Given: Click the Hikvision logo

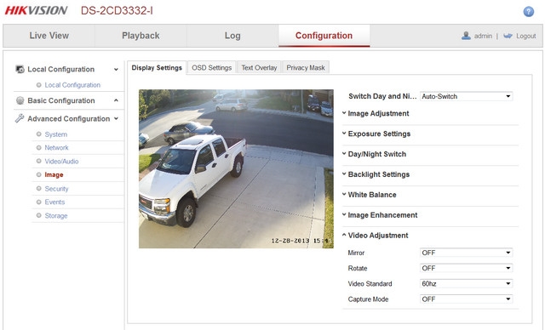Looking at the screenshot, I should 36,10.
